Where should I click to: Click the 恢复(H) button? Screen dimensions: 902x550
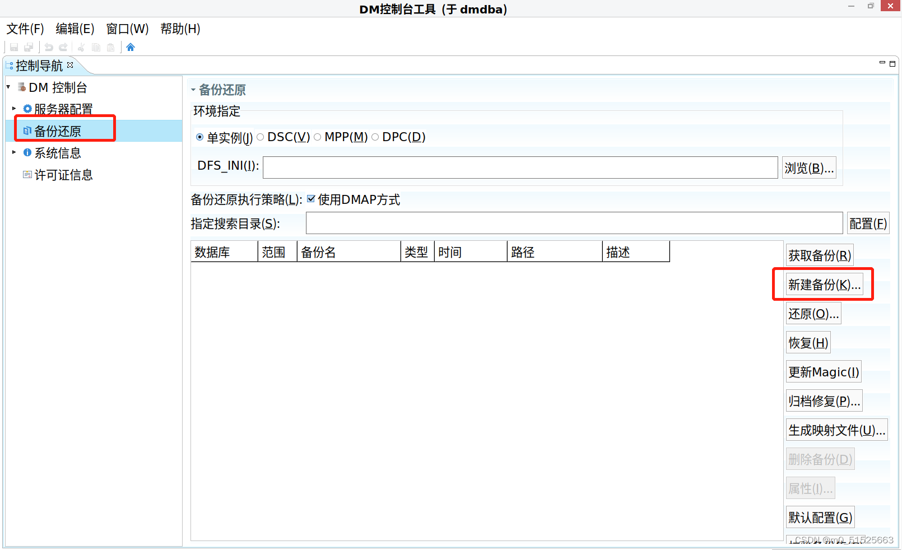tap(808, 343)
